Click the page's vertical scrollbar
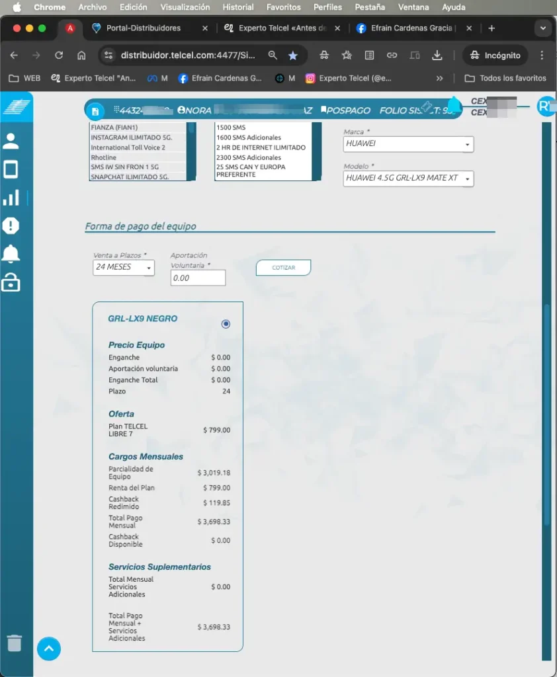Viewport: 557px width, 677px height. (546, 415)
